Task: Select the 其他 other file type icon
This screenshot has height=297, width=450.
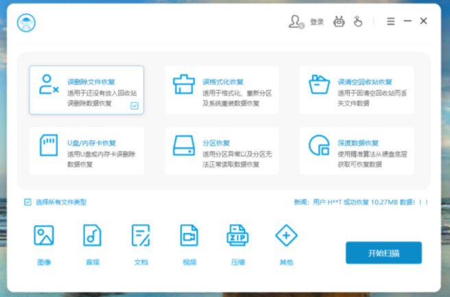Action: coord(286,235)
